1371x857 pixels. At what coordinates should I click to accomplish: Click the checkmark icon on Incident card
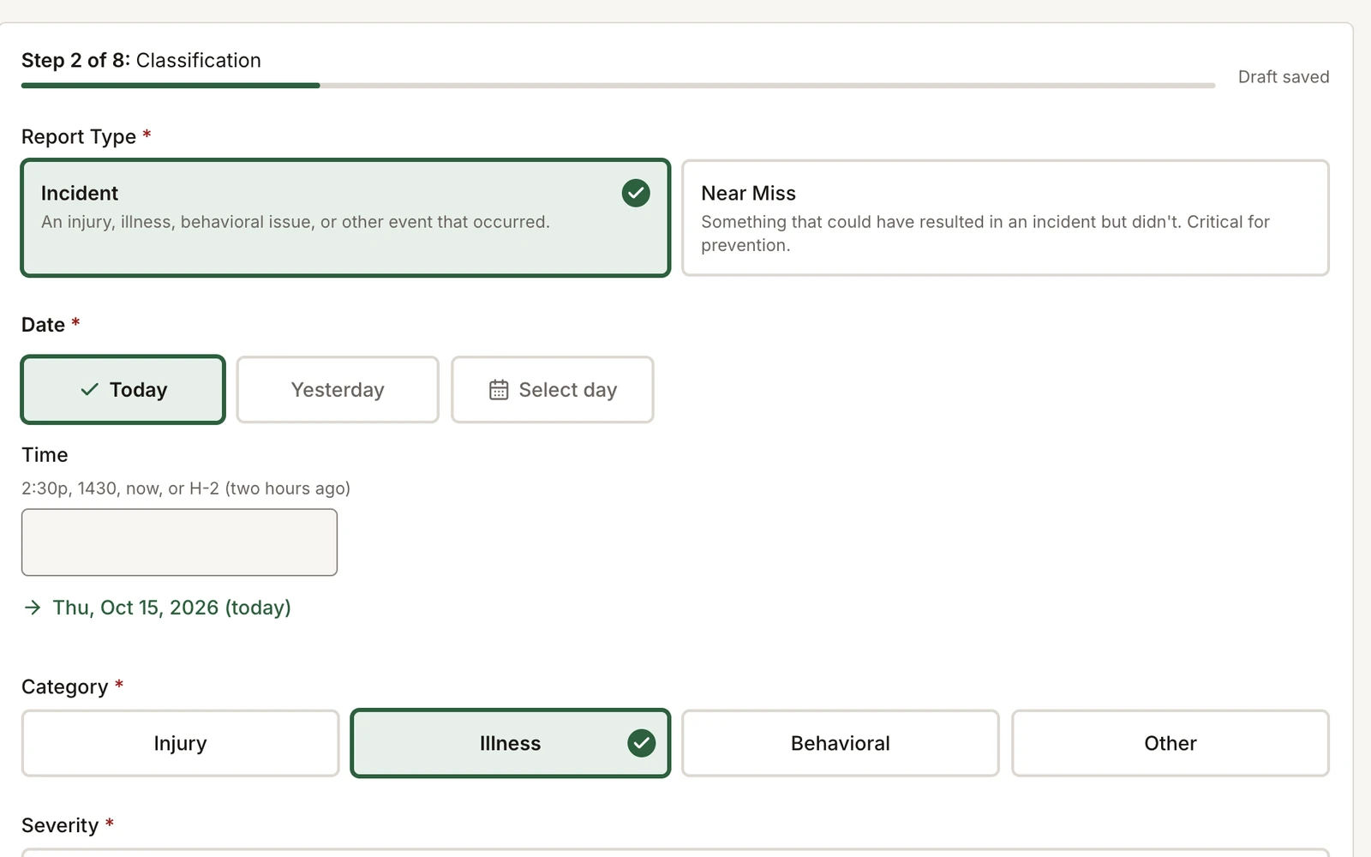pos(636,193)
